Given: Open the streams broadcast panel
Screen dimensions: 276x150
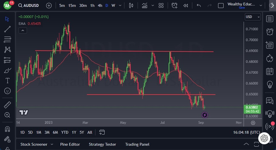Looking at the screenshot, I should [270, 126].
